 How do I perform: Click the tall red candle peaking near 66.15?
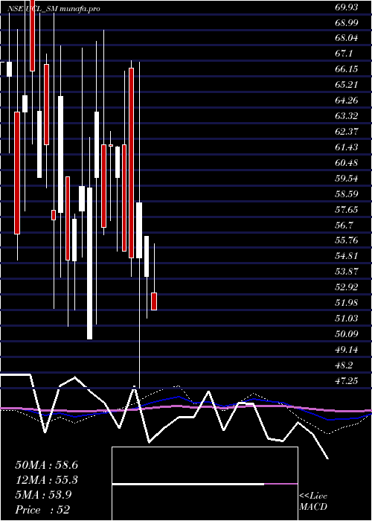point(131,163)
